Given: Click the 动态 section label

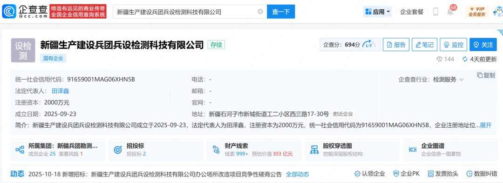Looking at the screenshot, I should click(17, 174).
